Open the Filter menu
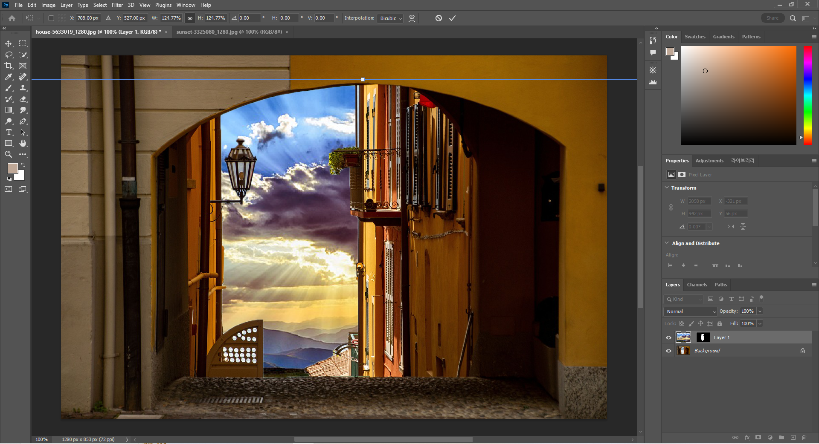This screenshot has width=819, height=444. tap(117, 5)
